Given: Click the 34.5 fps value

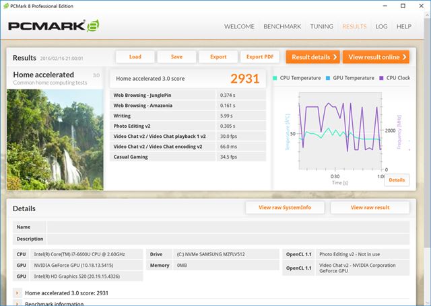Looking at the screenshot, I should 228,157.
